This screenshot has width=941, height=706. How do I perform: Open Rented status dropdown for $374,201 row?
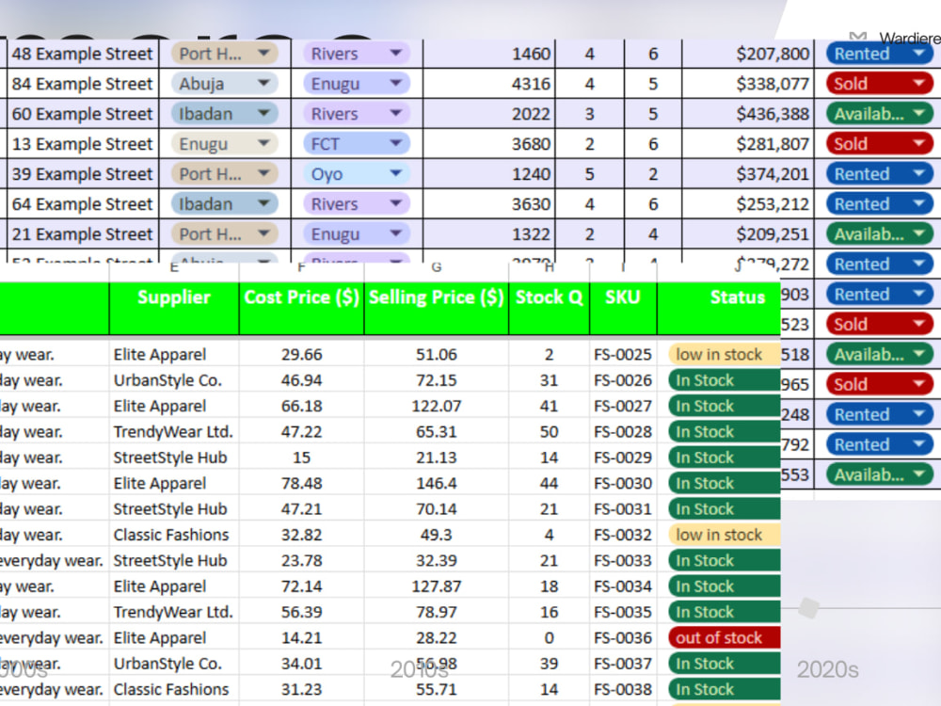tap(880, 173)
